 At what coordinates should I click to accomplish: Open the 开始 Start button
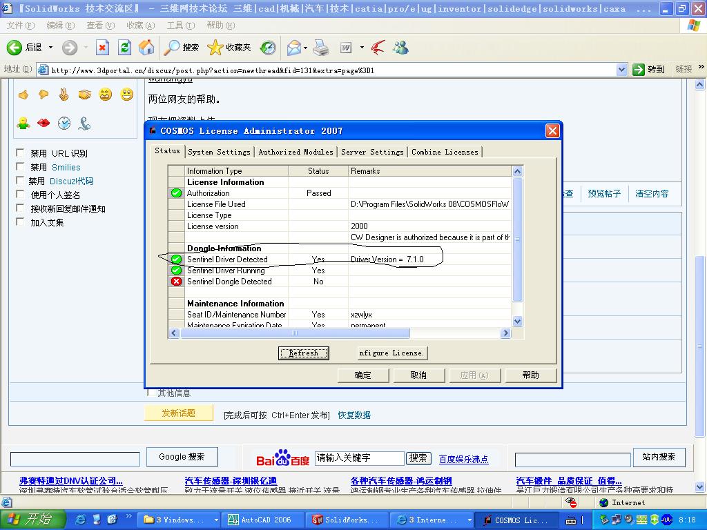[33, 520]
